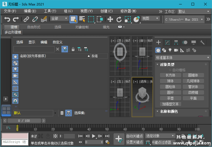Select Space Warps category in Create panel
This screenshot has height=147, width=212.
click(188, 50)
